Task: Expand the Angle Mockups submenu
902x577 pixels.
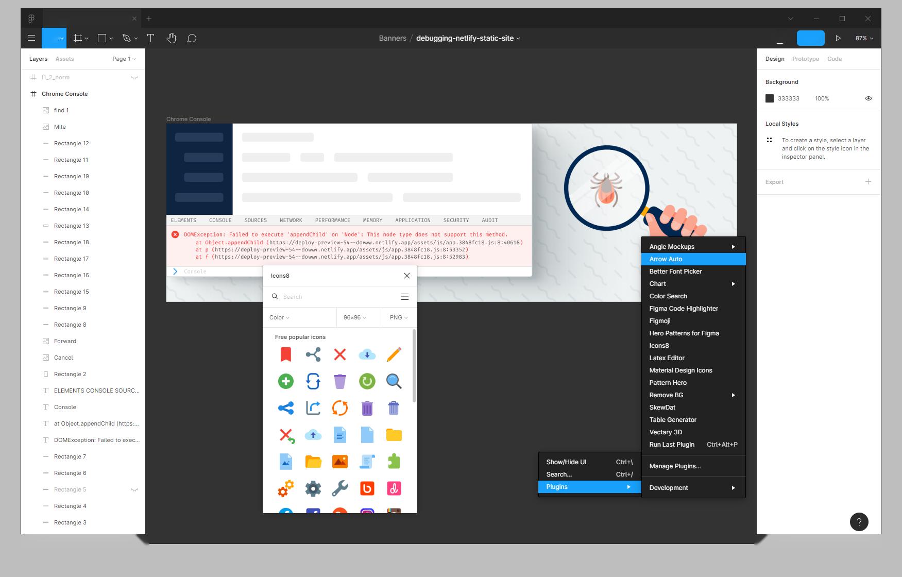Action: tap(693, 247)
